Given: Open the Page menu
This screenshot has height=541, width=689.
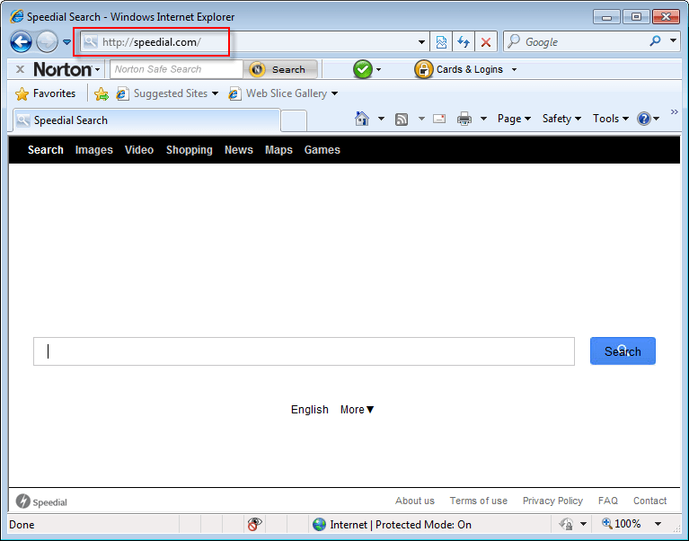Looking at the screenshot, I should (514, 119).
